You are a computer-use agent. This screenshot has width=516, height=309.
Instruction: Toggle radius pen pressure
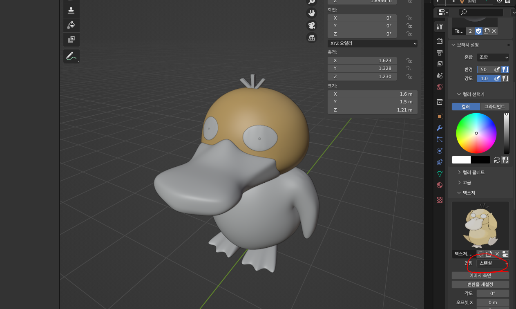coord(497,69)
